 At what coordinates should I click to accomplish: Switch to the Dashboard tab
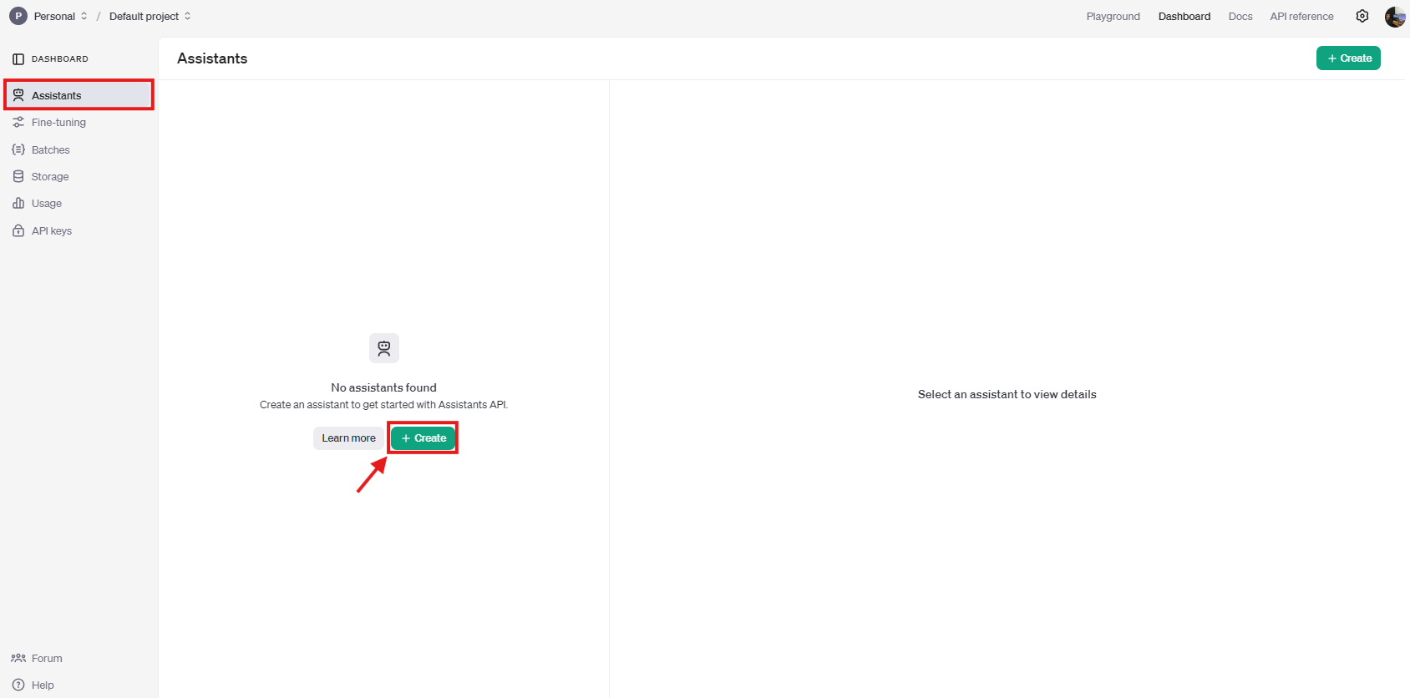1184,17
